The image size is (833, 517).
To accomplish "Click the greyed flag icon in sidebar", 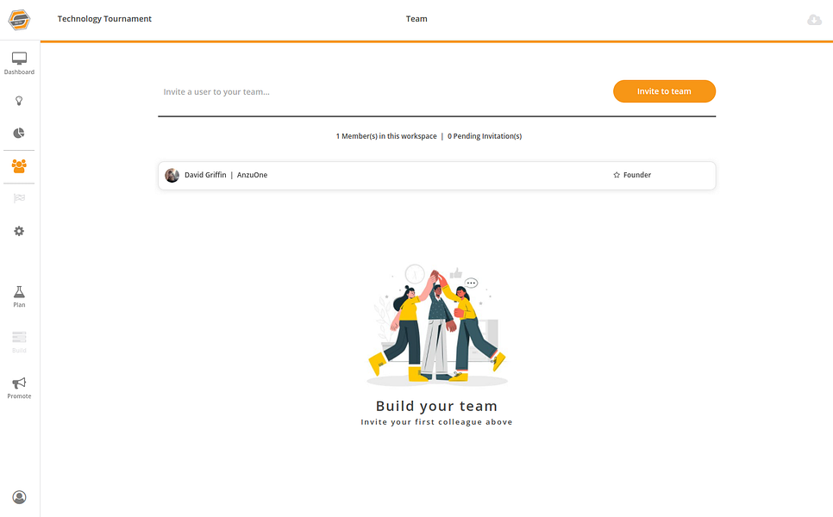I will 19,198.
